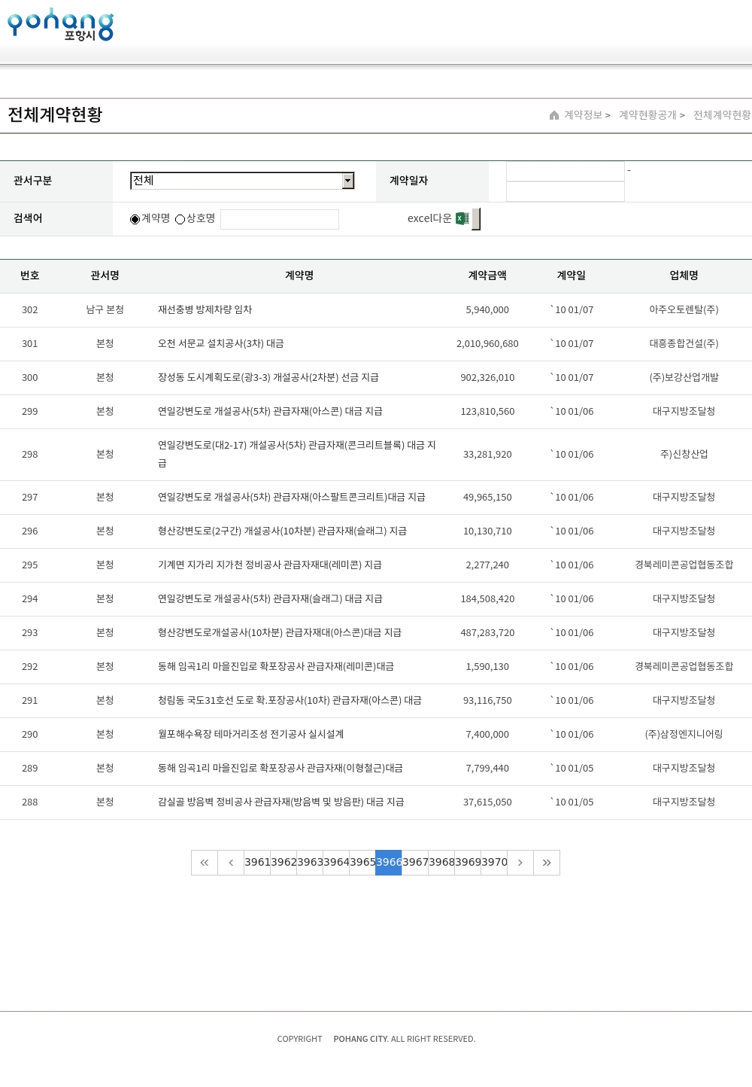The width and height of the screenshot is (752, 1087).
Task: Click the 관서명 column header
Action: click(x=105, y=276)
